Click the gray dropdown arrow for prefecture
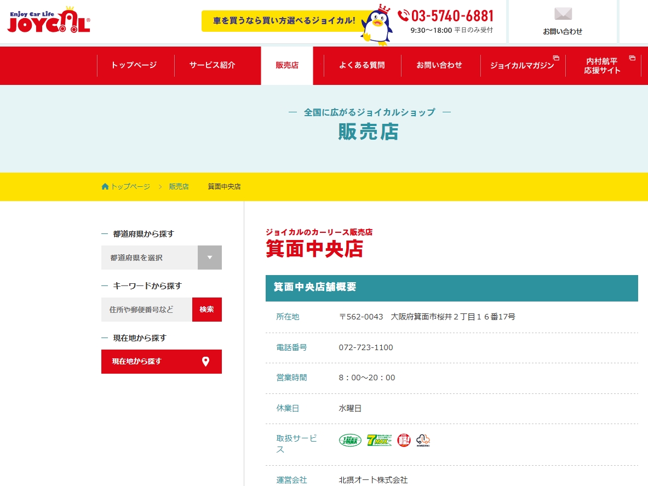Viewport: 648px width, 486px height. coord(209,258)
